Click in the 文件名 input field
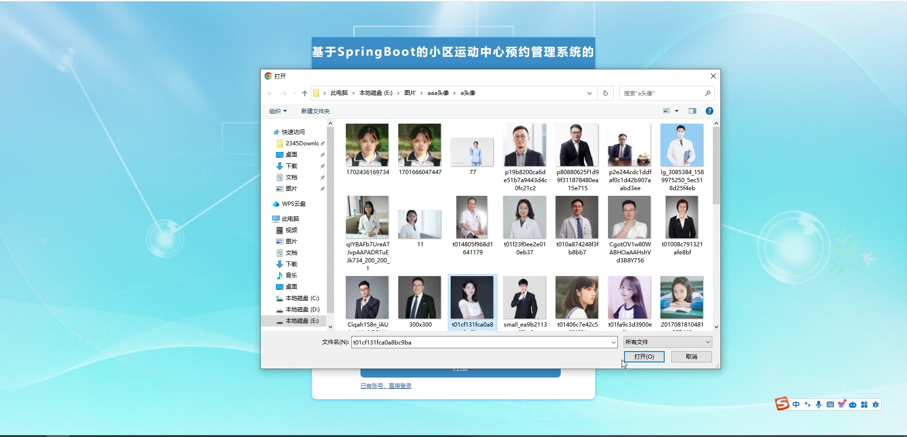This screenshot has width=907, height=437. [x=480, y=342]
